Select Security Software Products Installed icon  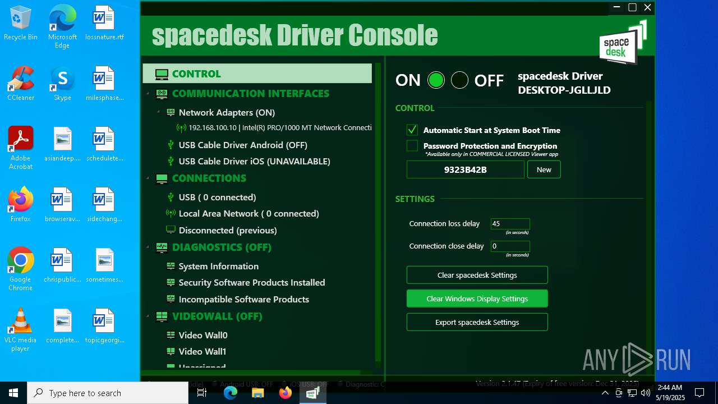pyautogui.click(x=171, y=282)
